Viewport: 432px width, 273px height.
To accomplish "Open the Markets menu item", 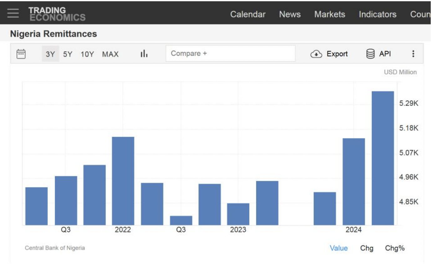I will (329, 14).
